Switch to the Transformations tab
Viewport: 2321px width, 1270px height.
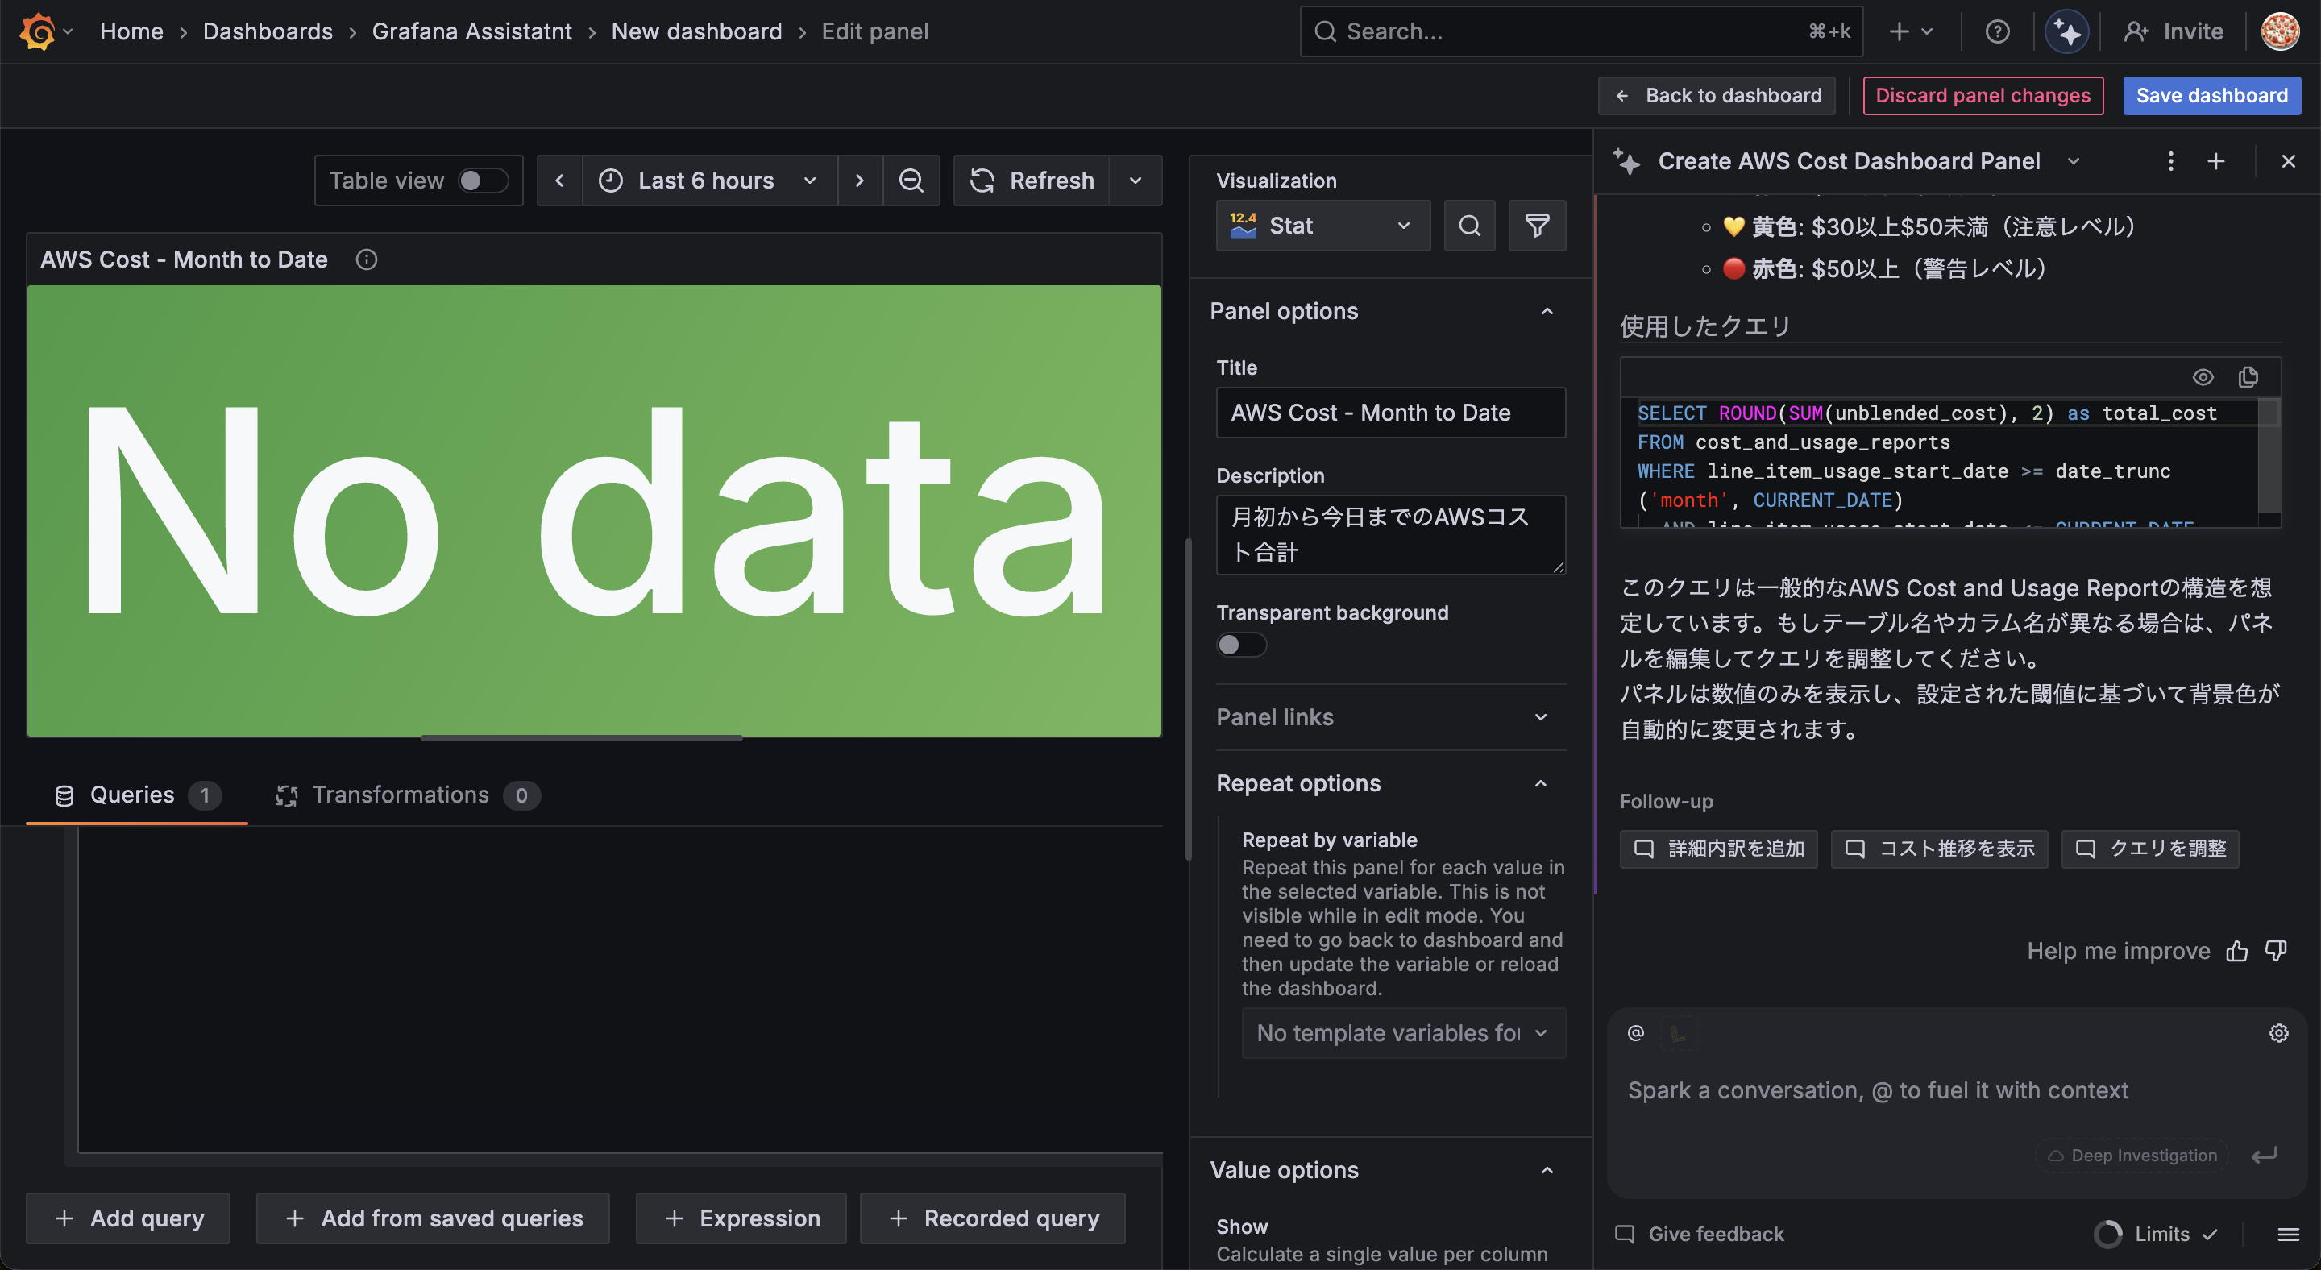[x=401, y=795]
